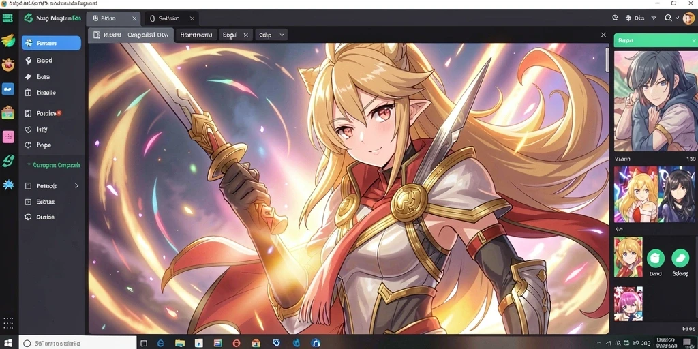Image resolution: width=698 pixels, height=349 pixels.
Task: Click the search magnifier icon in top bar
Action: click(x=668, y=18)
